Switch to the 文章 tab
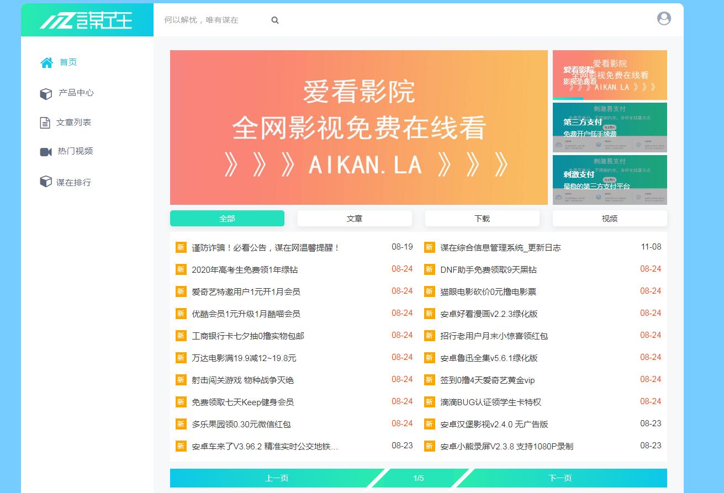 click(x=355, y=218)
